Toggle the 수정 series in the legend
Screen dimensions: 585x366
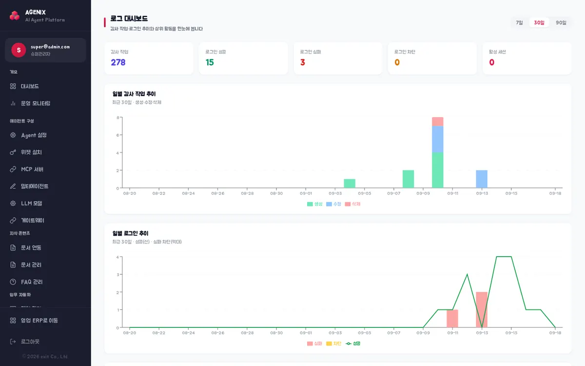334,204
